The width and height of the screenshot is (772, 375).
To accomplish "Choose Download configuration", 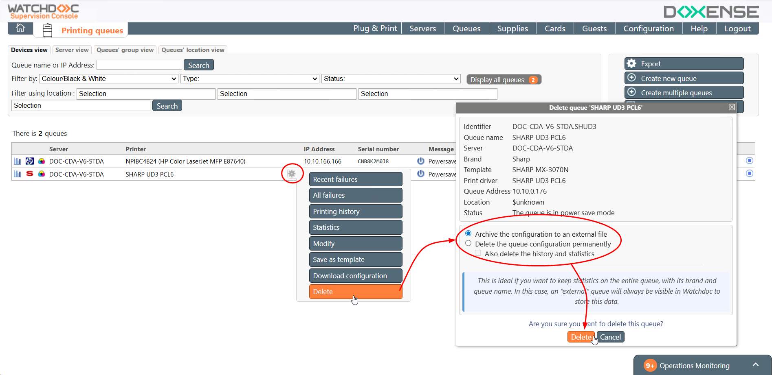I will [x=356, y=276].
